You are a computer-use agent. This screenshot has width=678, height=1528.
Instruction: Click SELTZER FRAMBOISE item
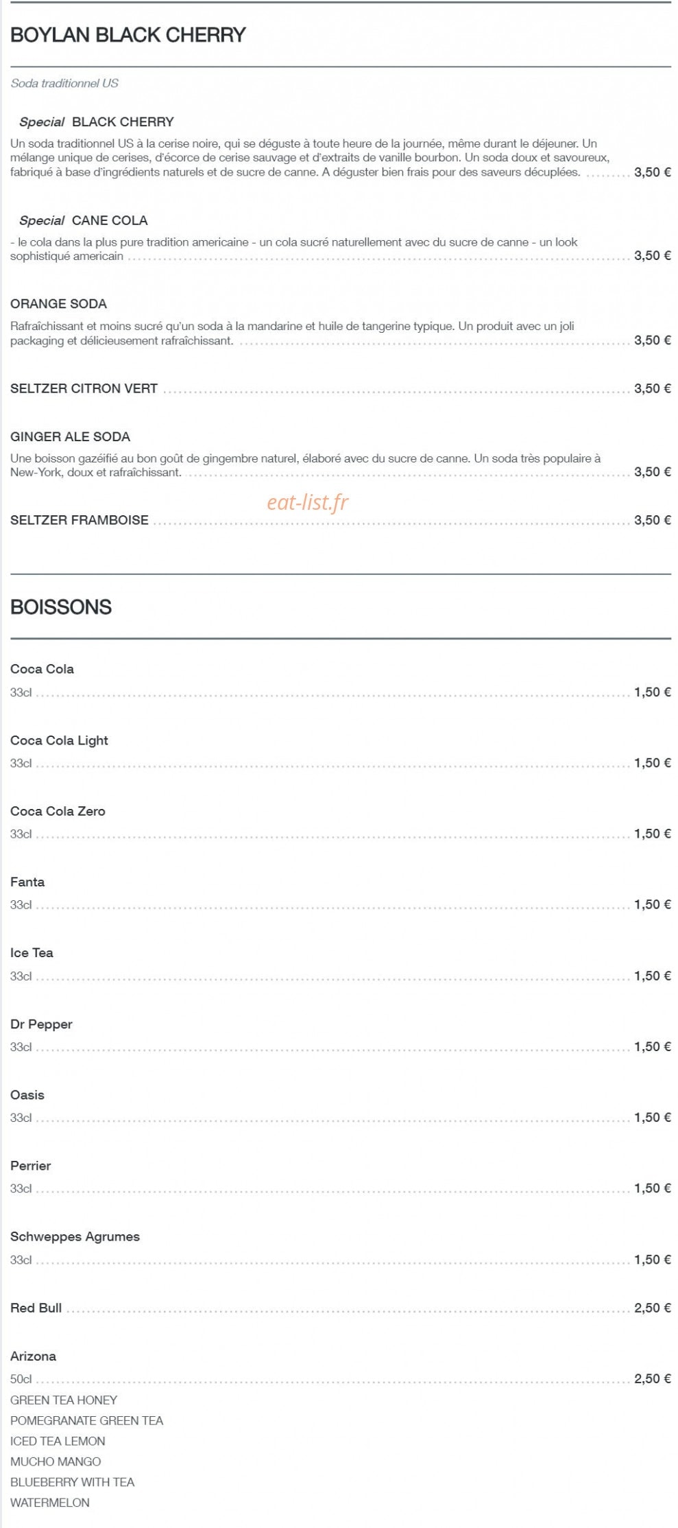[80, 520]
